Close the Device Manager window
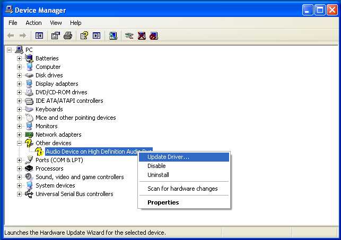Screen dimensions: 341x240 333,10
